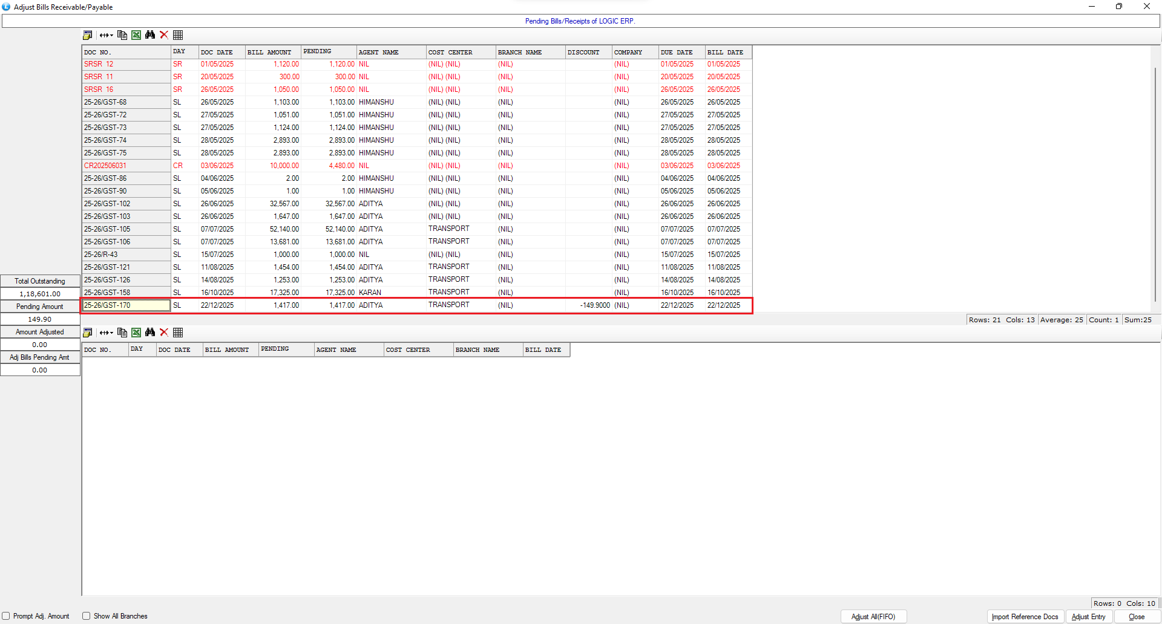The height and width of the screenshot is (624, 1162).
Task: Click the binoculars find icon in upper toolbar
Action: pyautogui.click(x=150, y=35)
